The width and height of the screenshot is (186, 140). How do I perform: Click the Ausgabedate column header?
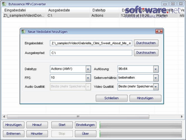[x=68, y=10]
